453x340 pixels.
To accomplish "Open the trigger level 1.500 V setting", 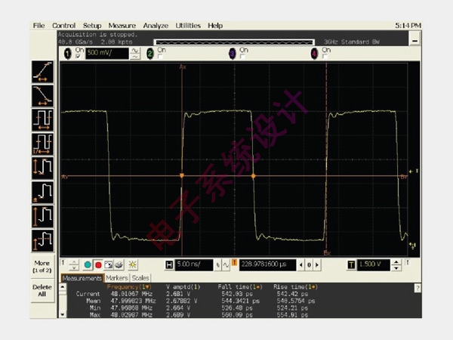I will point(374,264).
